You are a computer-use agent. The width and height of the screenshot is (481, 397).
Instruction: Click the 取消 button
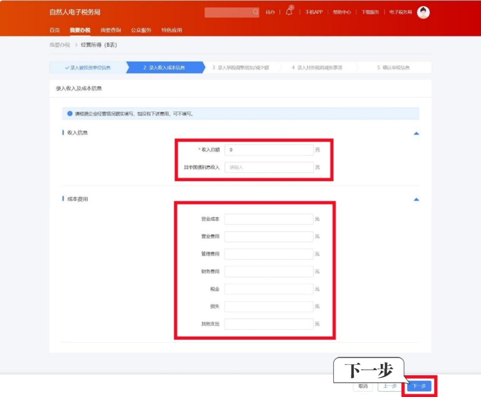363,386
